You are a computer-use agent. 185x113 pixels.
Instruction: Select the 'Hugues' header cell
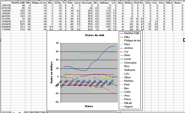pyautogui.click(x=178, y=3)
